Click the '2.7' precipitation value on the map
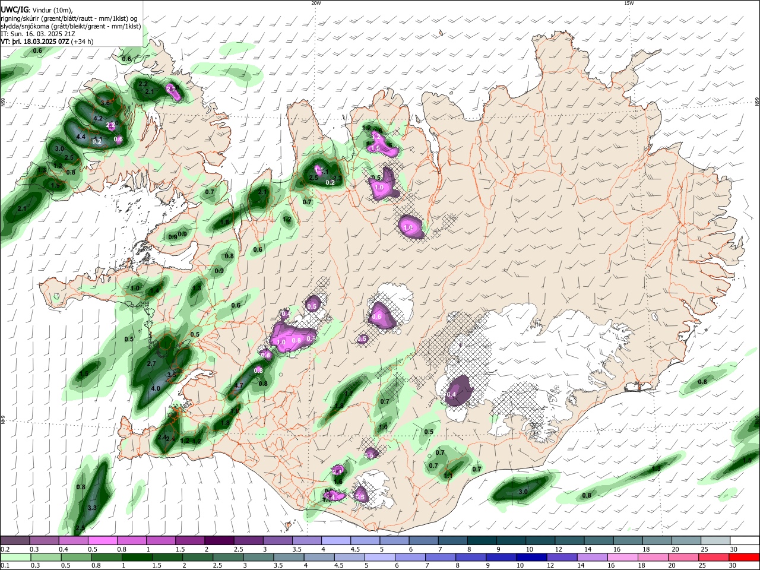The image size is (760, 570). [x=151, y=363]
